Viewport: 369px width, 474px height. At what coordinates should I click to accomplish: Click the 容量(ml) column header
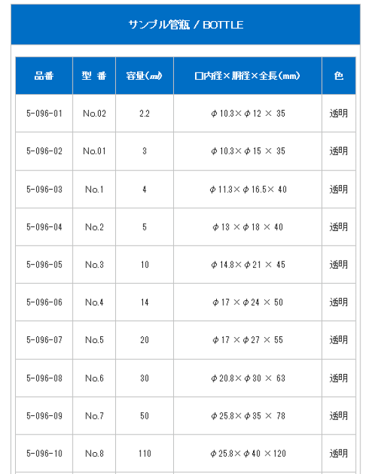144,76
